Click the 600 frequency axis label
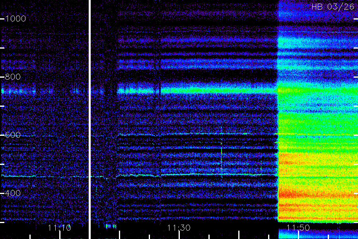The height and width of the screenshot is (239, 358). (13, 135)
